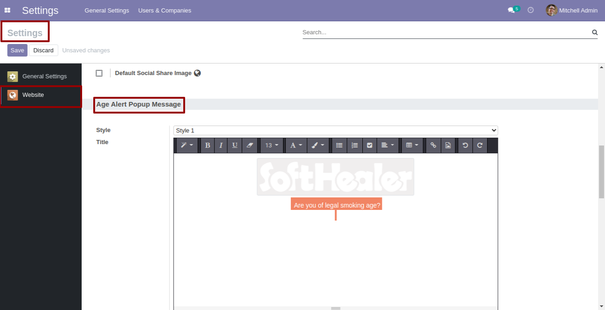Image resolution: width=605 pixels, height=310 pixels.
Task: Click the Settings app title in navbar
Action: point(40,10)
